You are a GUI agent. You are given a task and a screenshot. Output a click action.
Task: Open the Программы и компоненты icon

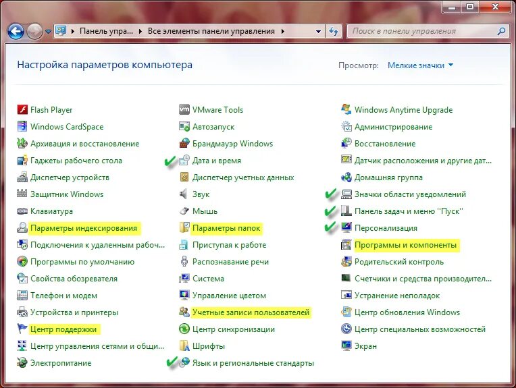tap(346, 245)
